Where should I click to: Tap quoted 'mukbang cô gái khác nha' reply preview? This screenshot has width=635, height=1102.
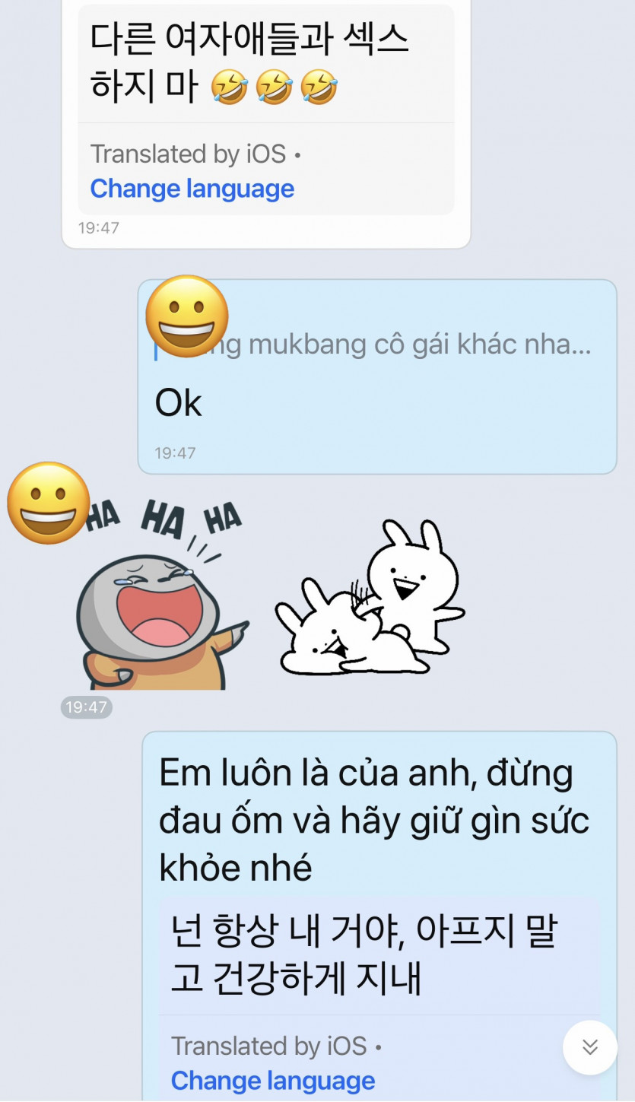click(x=373, y=345)
